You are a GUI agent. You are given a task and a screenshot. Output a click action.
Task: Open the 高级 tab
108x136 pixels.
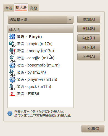point(33,8)
